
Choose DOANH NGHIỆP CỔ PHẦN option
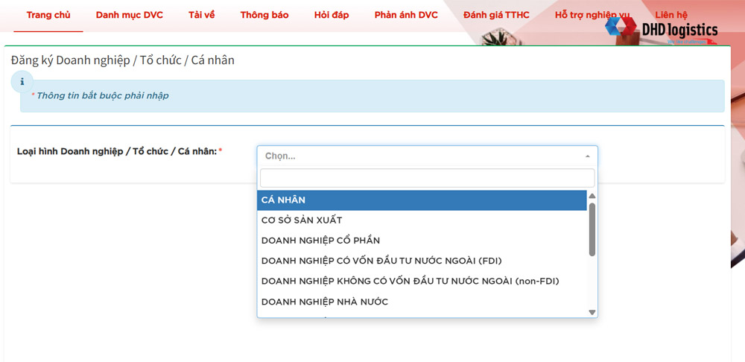pyautogui.click(x=422, y=241)
